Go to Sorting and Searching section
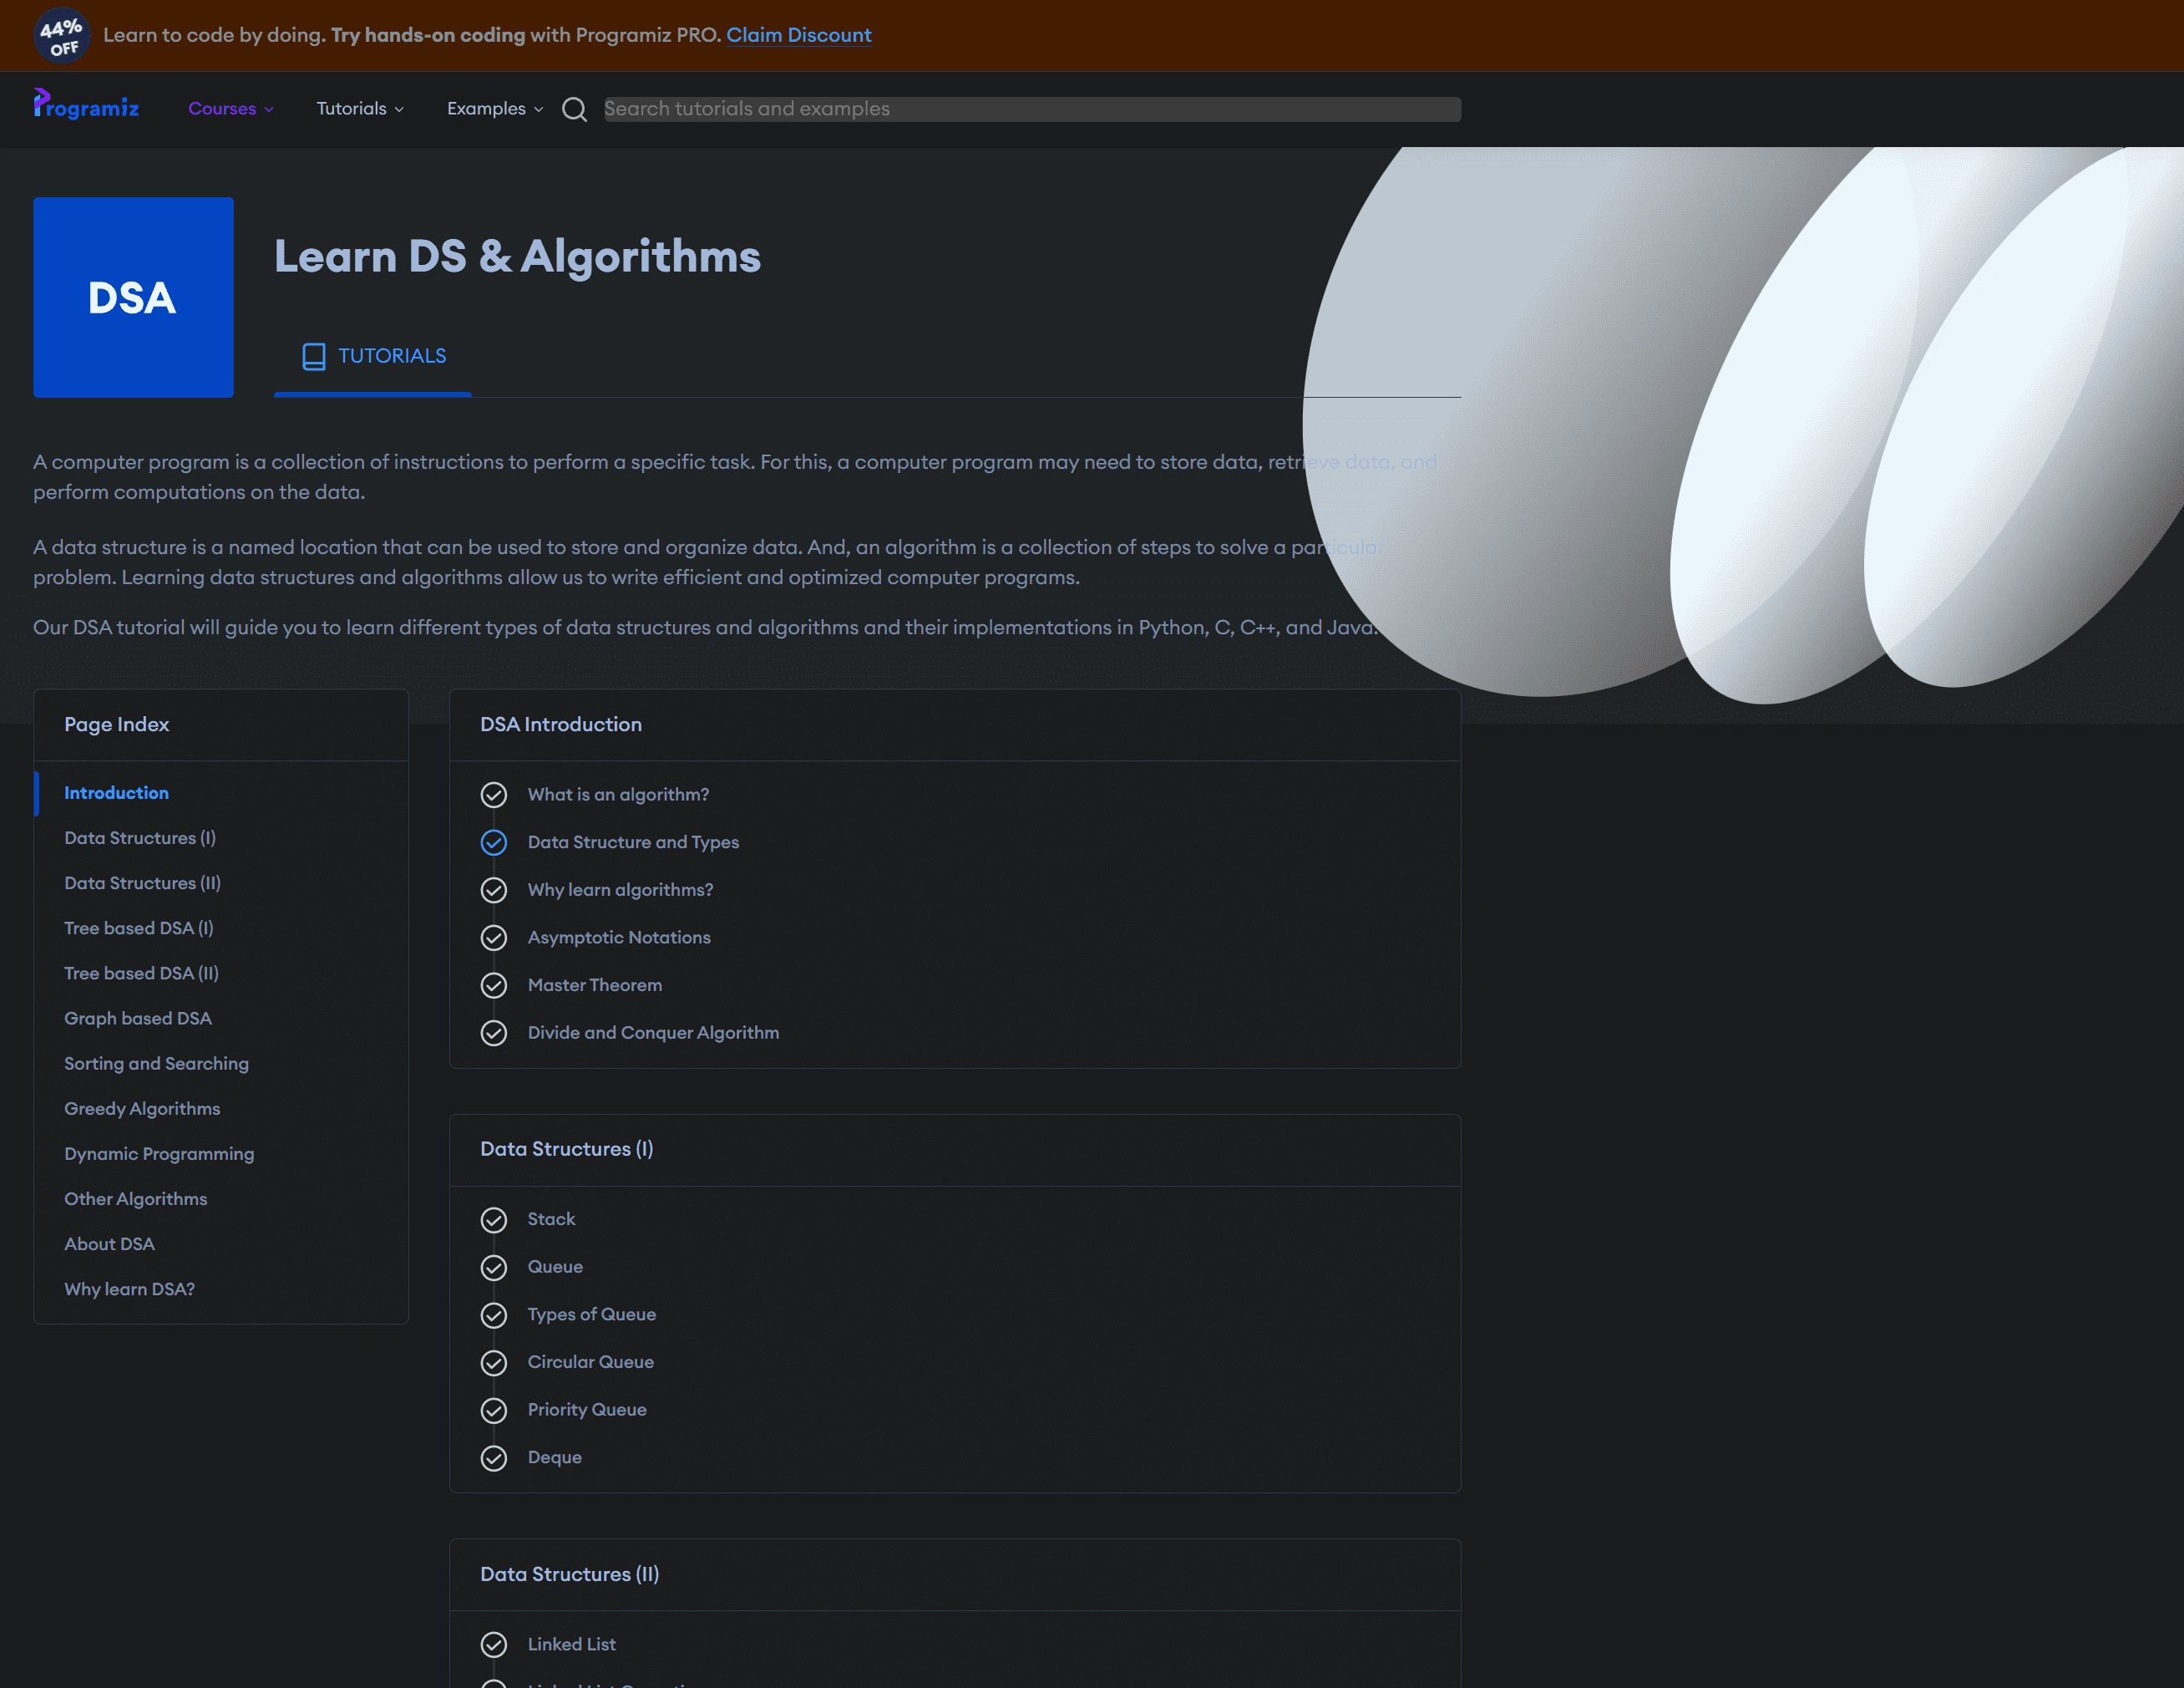Screen dimensions: 2184x1688 coord(157,1063)
